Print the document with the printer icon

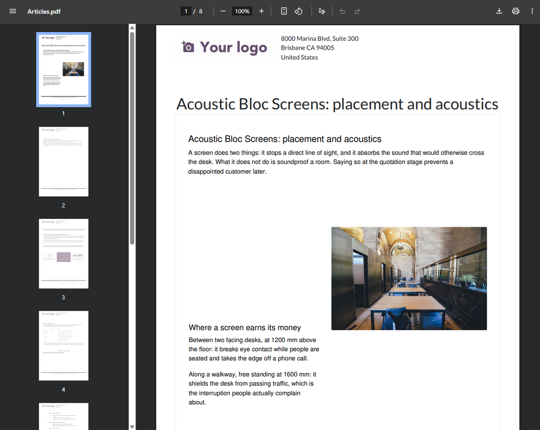[516, 11]
